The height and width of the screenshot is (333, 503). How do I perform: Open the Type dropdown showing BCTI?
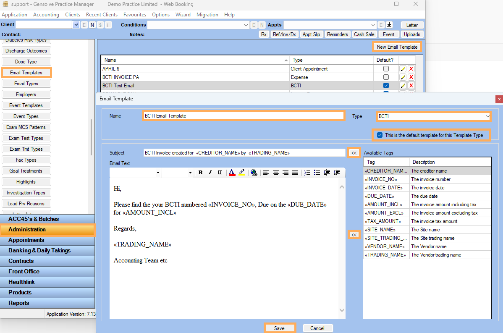click(487, 116)
